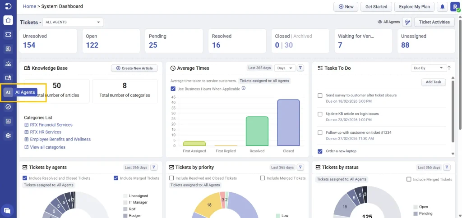
Task: Click Last 365 days in Tickets by agents
Action: click(136, 168)
